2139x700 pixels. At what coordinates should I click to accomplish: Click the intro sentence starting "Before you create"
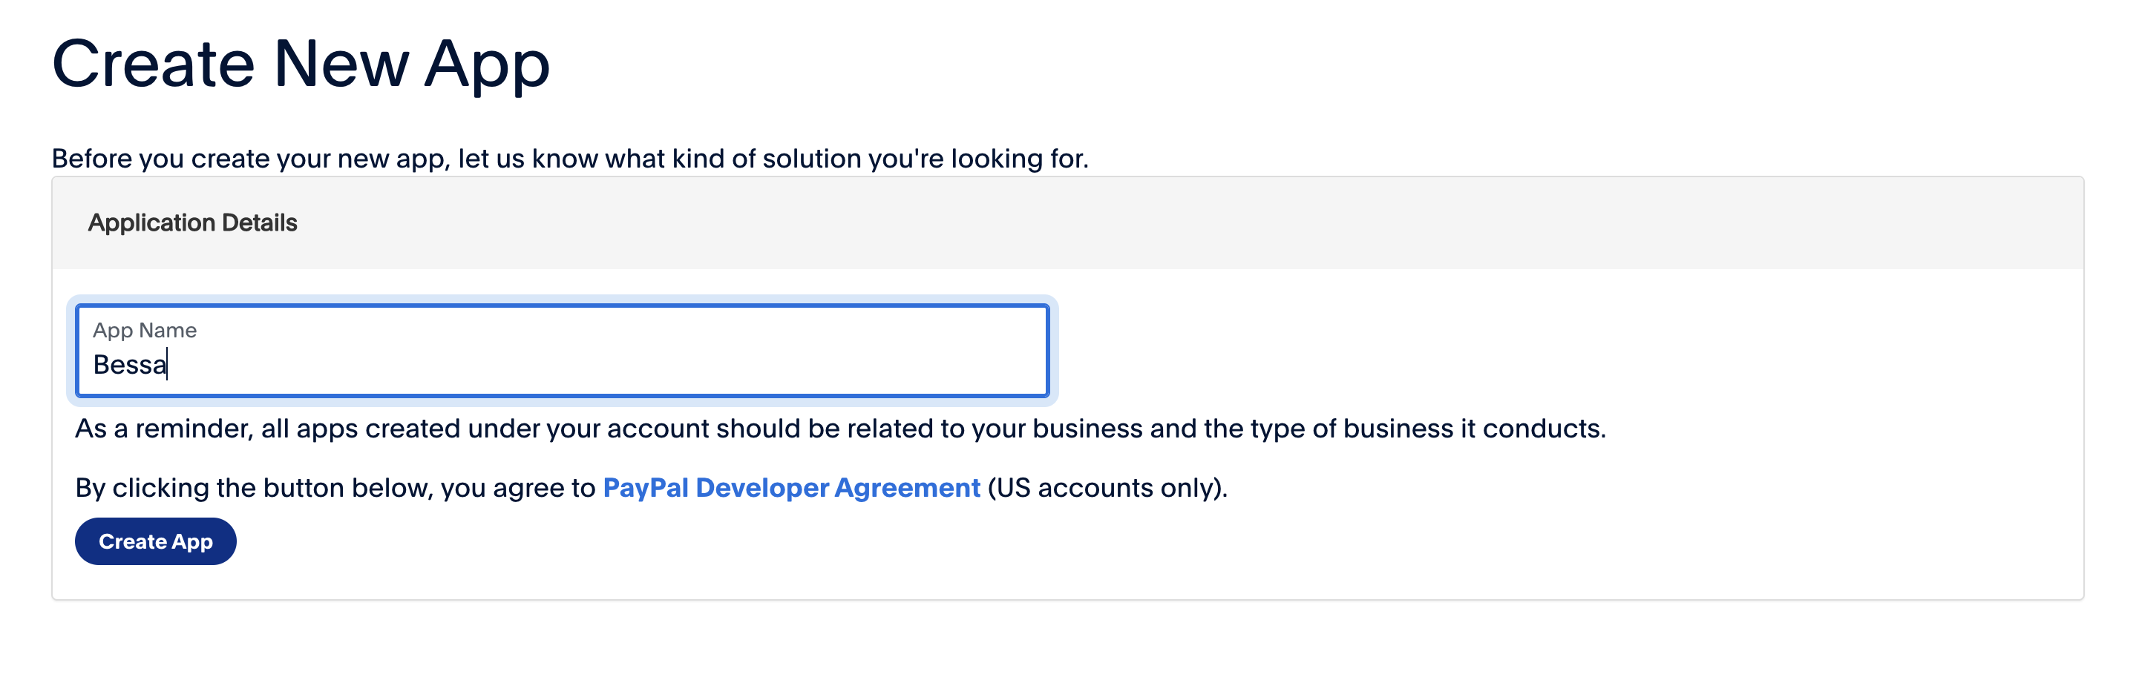tap(569, 159)
